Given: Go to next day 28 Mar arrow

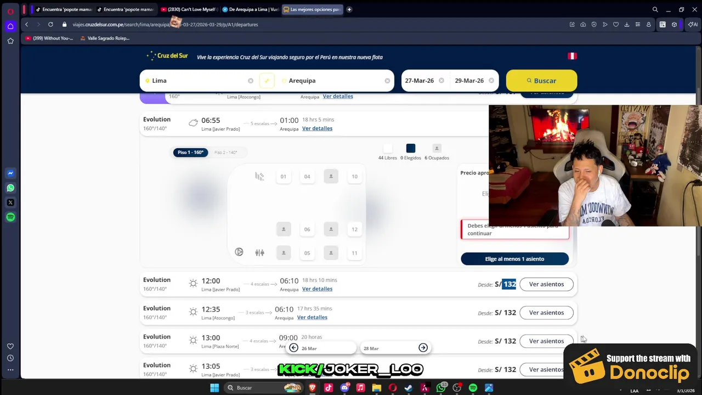Looking at the screenshot, I should coord(423,348).
